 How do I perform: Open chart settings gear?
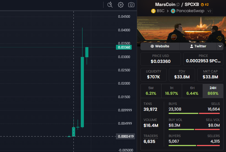120,5
